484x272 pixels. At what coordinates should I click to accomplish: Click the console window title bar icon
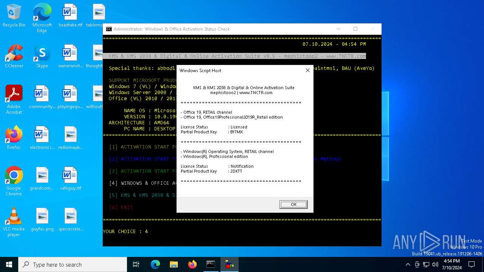[x=109, y=29]
